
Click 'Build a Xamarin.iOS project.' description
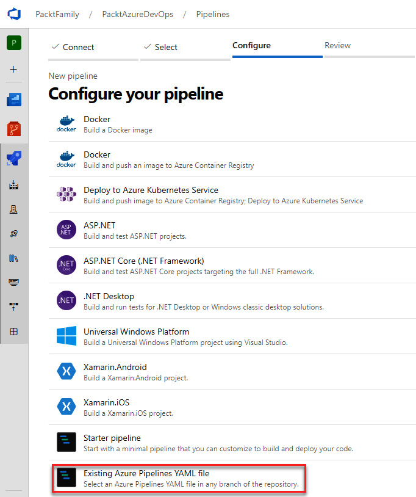(x=128, y=413)
